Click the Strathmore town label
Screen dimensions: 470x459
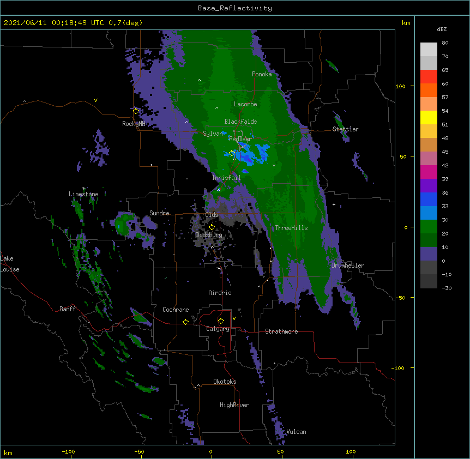tap(281, 331)
